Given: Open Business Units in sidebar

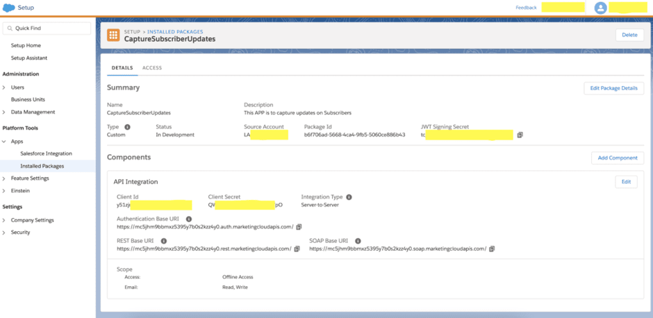Looking at the screenshot, I should click(x=28, y=99).
